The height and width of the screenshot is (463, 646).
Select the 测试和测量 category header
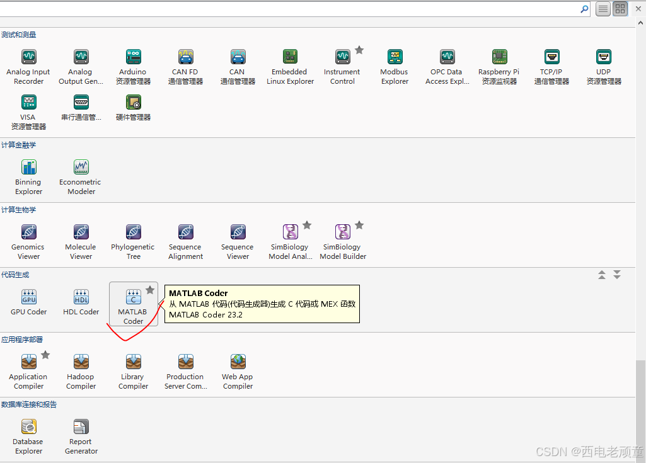tap(18, 35)
